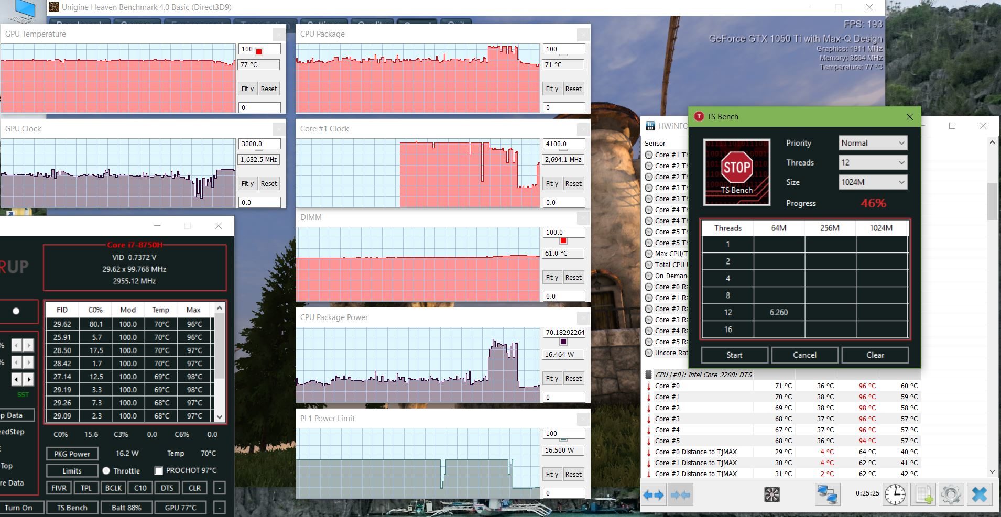Click left arrow of middle ThrottleStop stepper
1001x517 pixels.
click(17, 362)
